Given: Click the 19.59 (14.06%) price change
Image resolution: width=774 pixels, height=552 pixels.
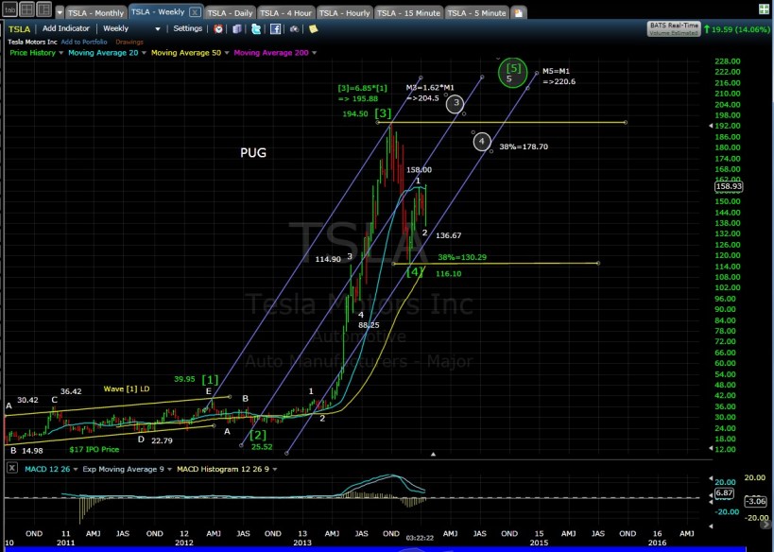Looking at the screenshot, I should 737,29.
